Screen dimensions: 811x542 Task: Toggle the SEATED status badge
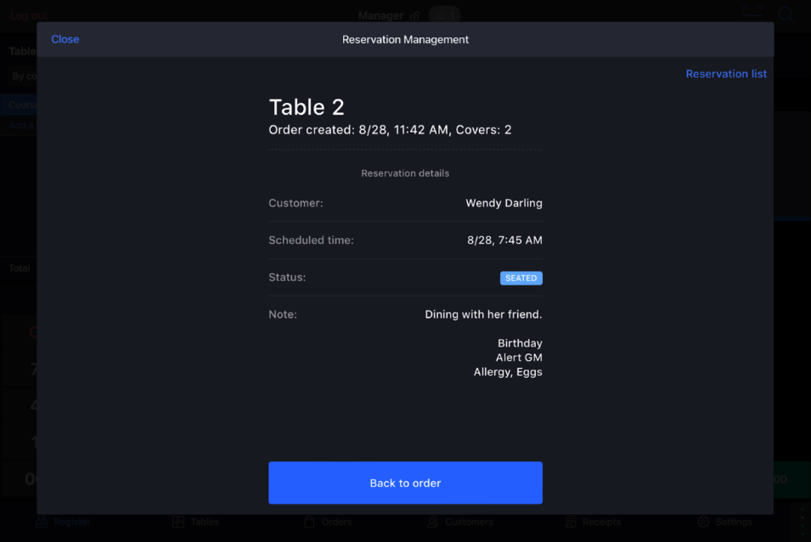[x=521, y=278]
